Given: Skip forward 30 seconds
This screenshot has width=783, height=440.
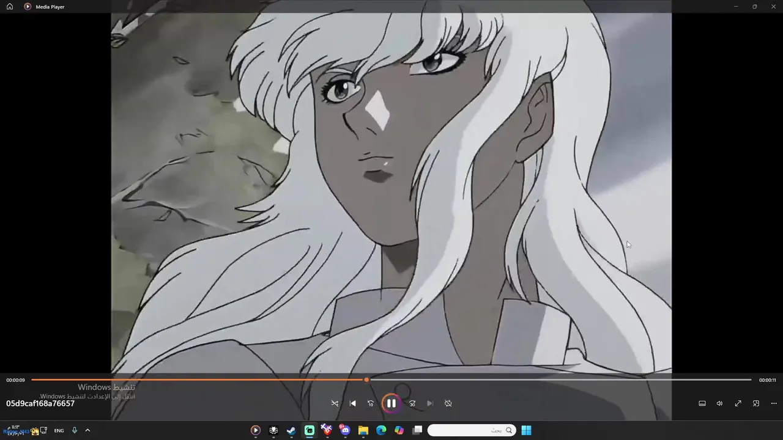Looking at the screenshot, I should click(x=412, y=403).
